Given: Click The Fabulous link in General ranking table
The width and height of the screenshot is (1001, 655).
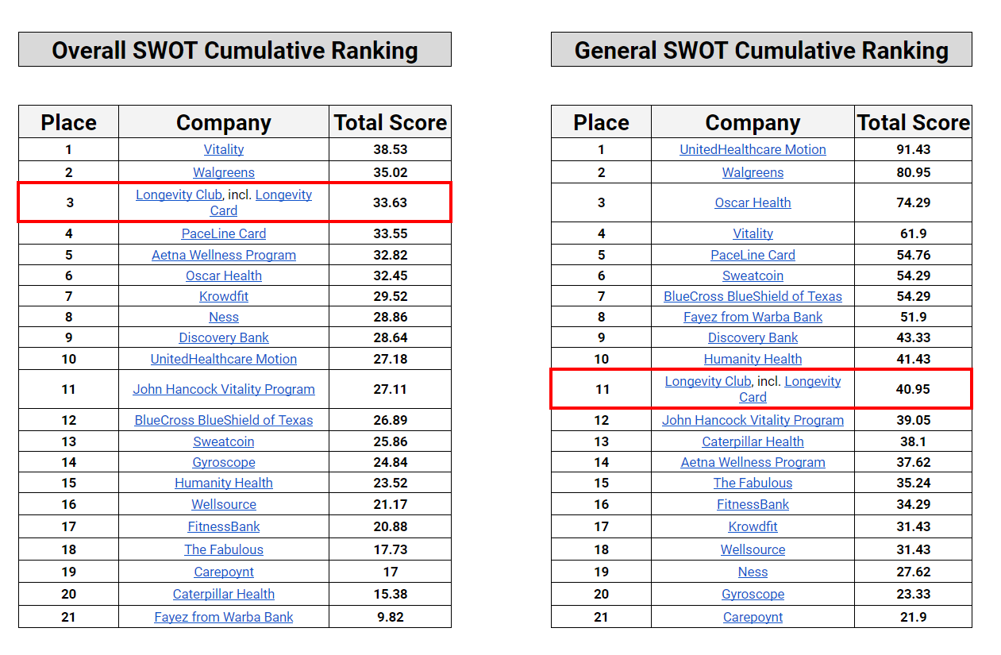Looking at the screenshot, I should click(x=753, y=483).
